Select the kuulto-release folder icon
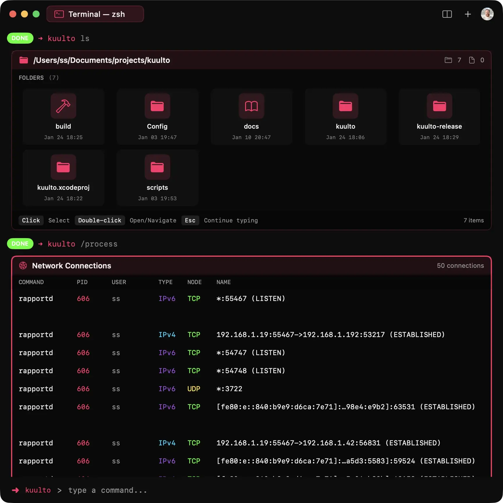 (x=439, y=106)
